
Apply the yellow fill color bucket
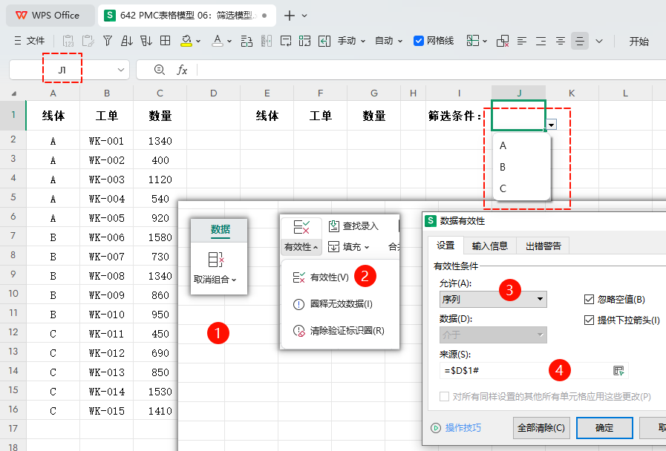click(x=186, y=41)
